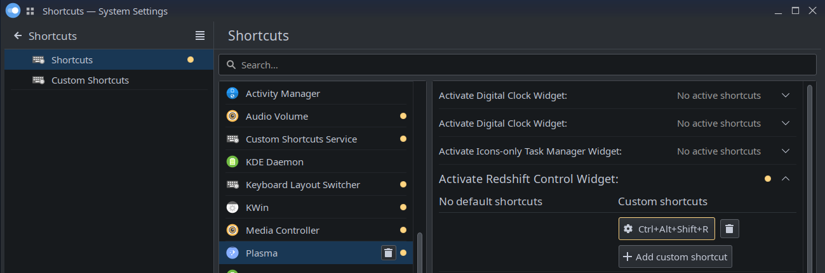Select Custom Shortcuts Service in component list
The image size is (825, 273).
[301, 139]
